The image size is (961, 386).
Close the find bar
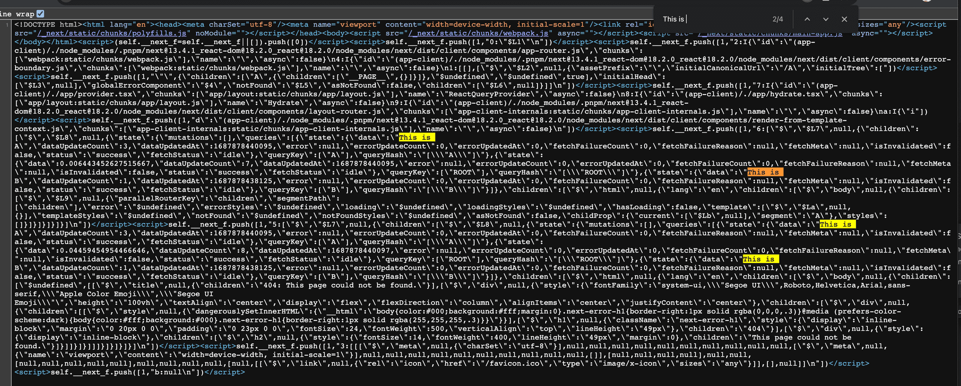tap(844, 19)
